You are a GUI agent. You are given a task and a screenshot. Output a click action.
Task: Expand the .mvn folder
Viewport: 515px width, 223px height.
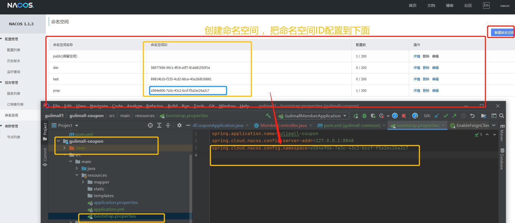(64, 148)
